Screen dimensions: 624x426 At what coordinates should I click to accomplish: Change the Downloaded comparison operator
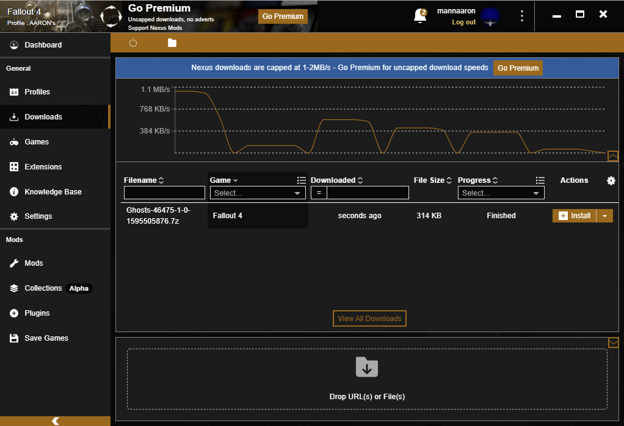pos(319,193)
